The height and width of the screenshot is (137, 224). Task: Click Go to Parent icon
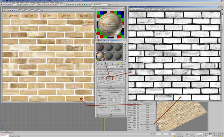[x=123, y=64]
